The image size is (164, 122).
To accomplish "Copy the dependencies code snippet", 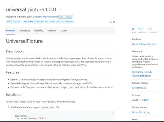I will click(113, 113).
